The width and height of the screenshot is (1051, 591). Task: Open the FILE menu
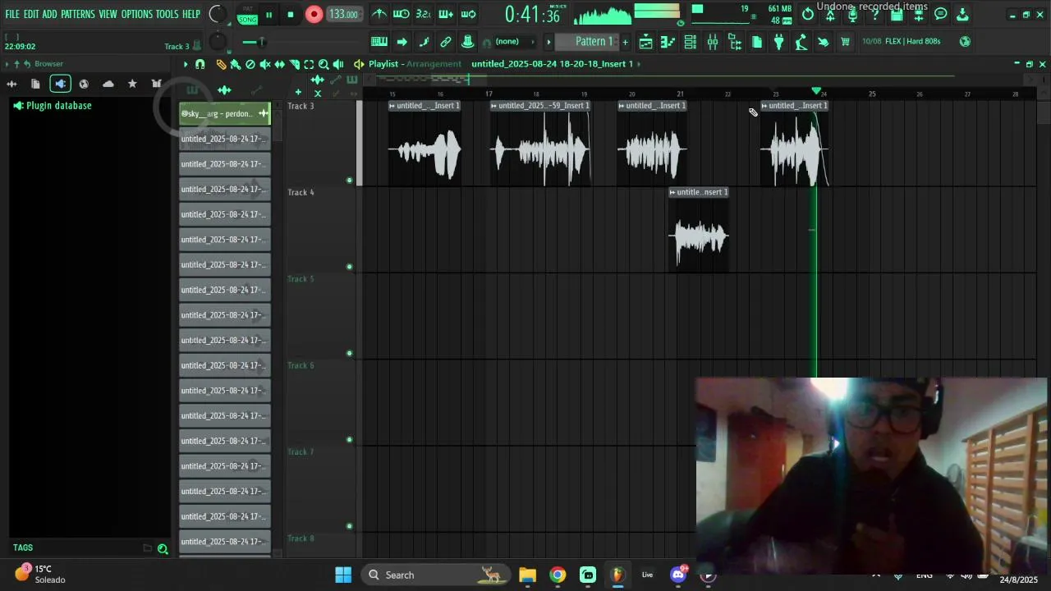(x=12, y=14)
